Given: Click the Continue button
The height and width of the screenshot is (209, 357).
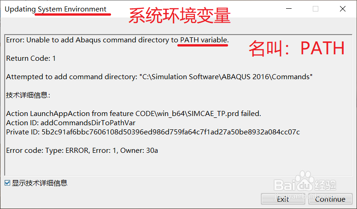Looking at the screenshot, I should point(330,199).
